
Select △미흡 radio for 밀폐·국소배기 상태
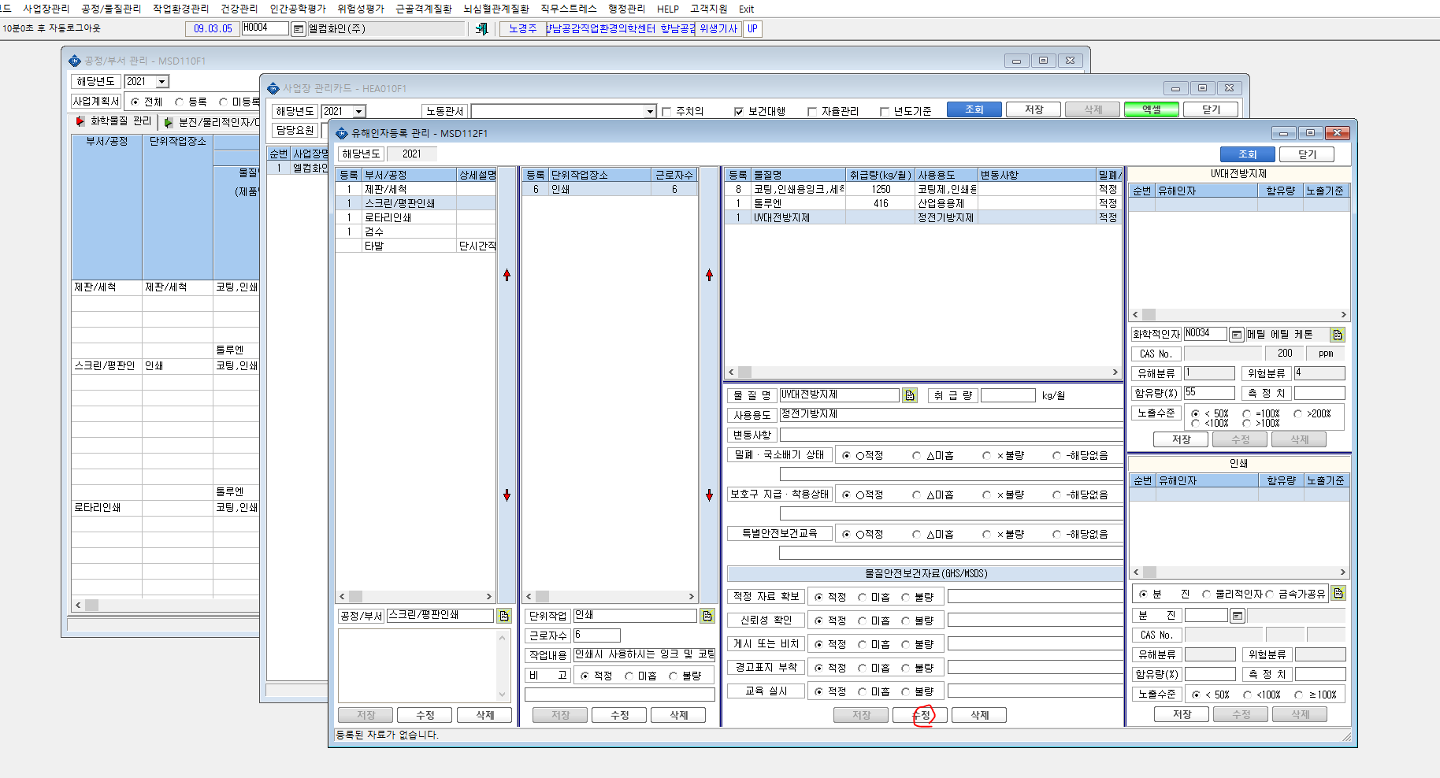tap(916, 455)
